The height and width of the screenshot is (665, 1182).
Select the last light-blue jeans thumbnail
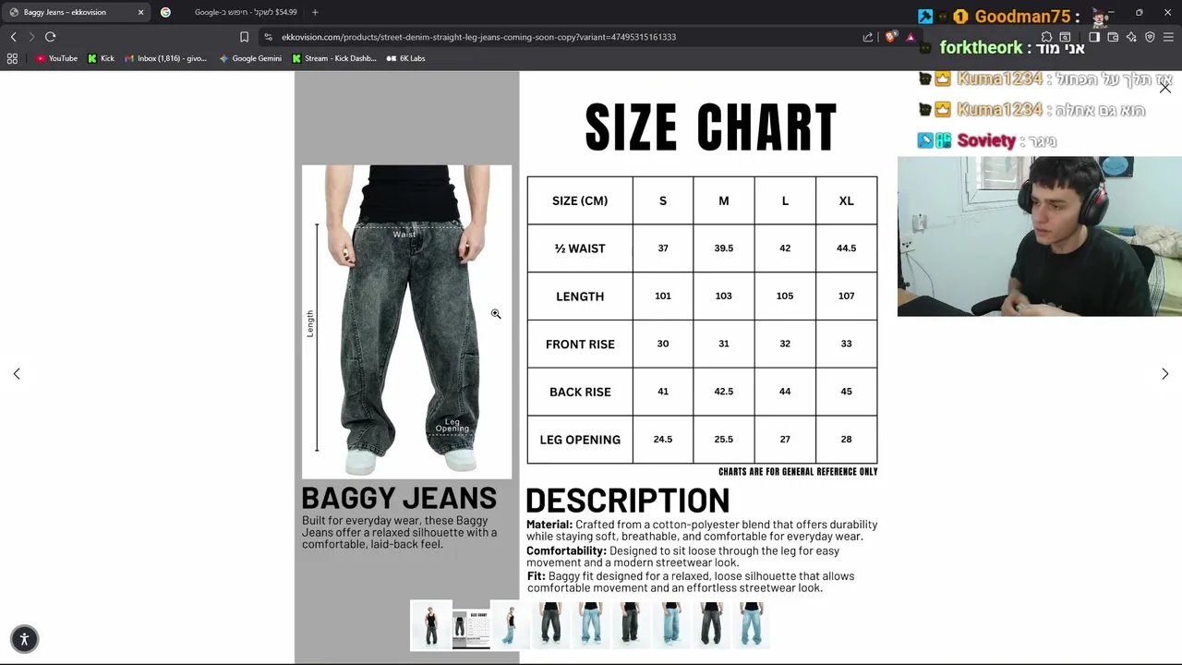pyautogui.click(x=752, y=625)
